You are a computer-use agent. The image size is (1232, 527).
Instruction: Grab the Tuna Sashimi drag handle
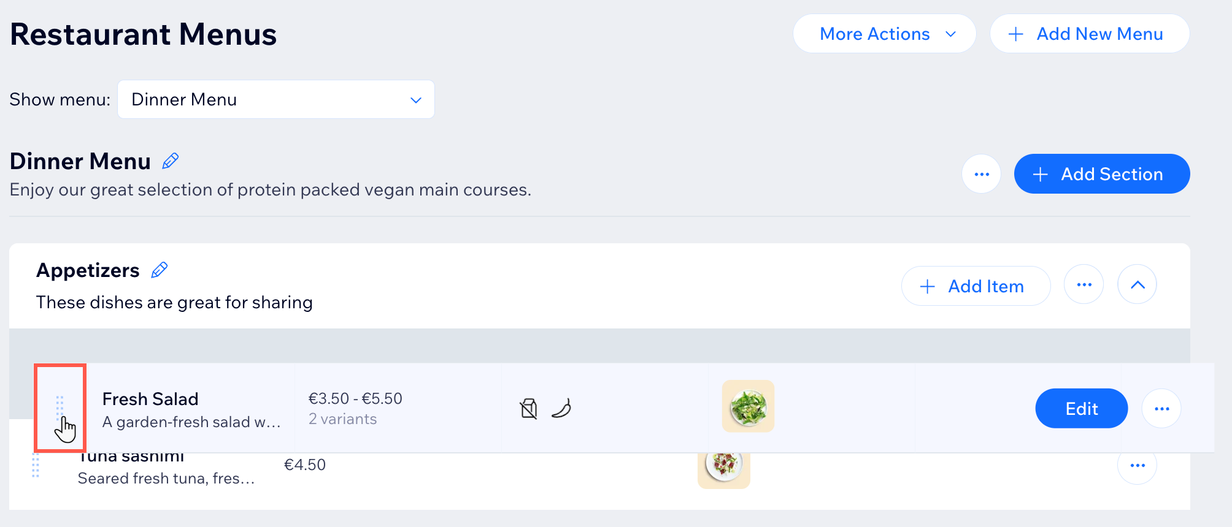[36, 464]
